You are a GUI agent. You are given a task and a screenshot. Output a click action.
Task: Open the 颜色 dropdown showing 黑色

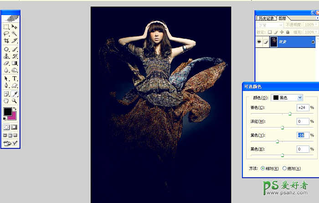(287, 97)
